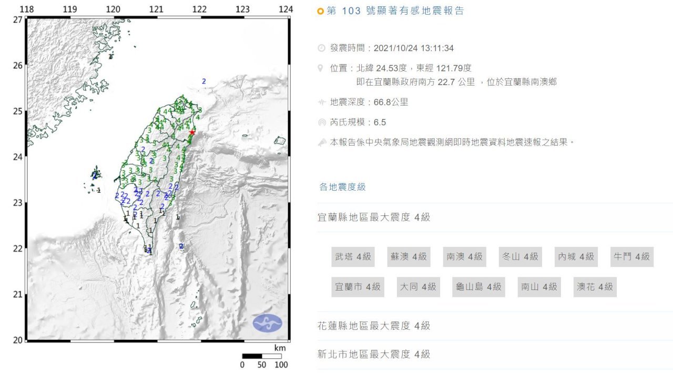The height and width of the screenshot is (373, 673).
Task: Click the orange circle before 第 103 號
Action: tap(321, 11)
